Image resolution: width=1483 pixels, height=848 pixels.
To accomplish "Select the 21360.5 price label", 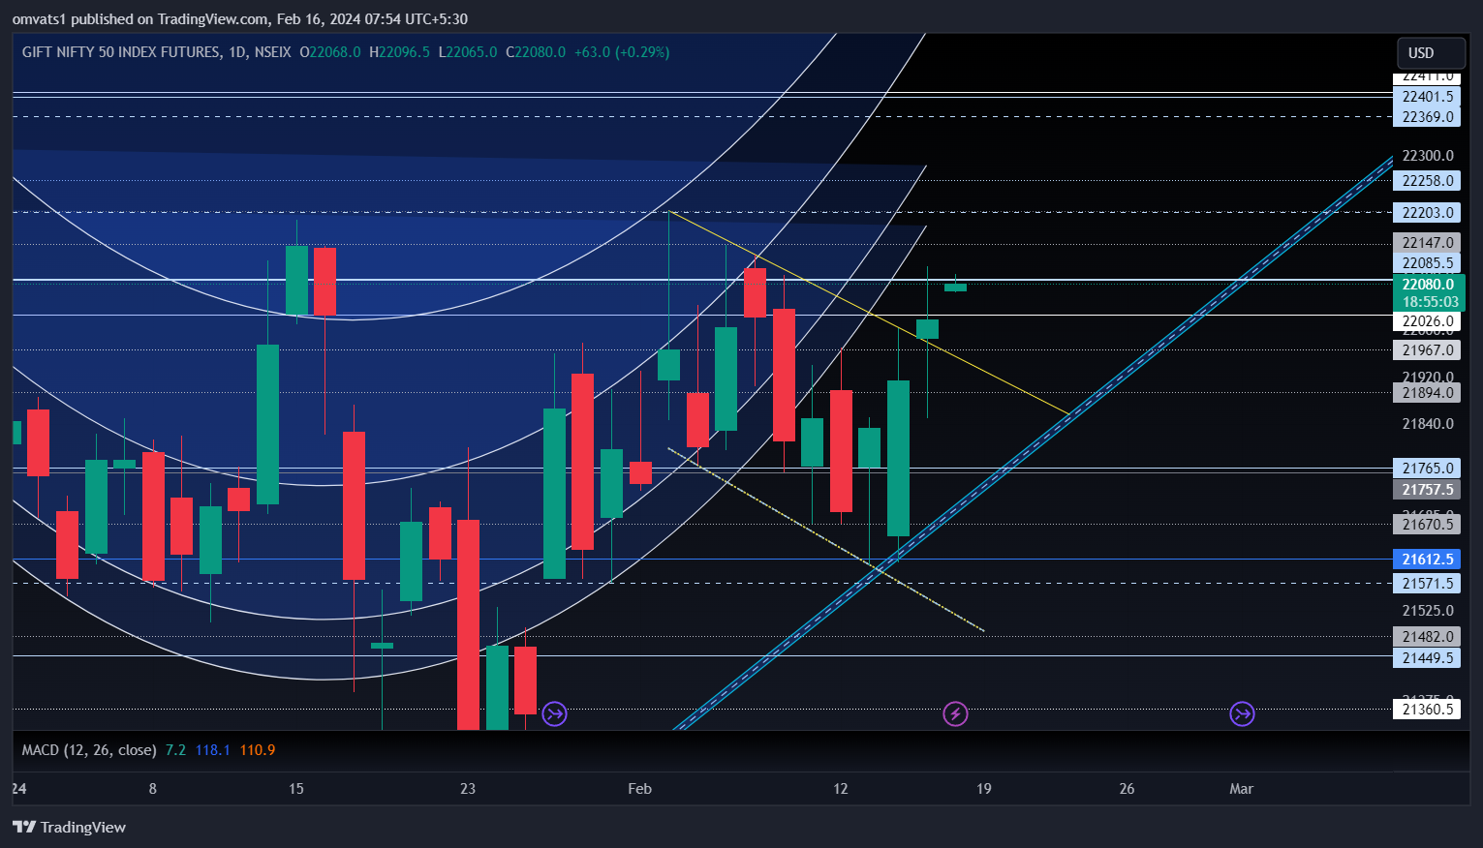I will coord(1428,710).
